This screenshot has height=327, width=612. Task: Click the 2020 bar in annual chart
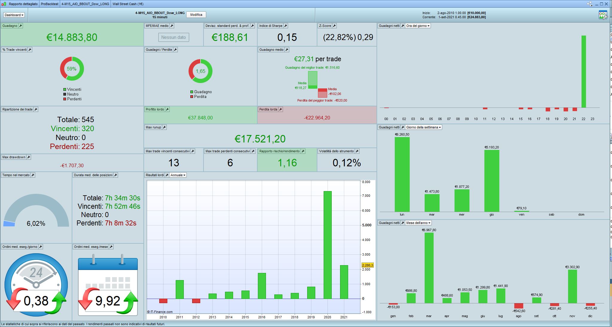click(x=328, y=245)
